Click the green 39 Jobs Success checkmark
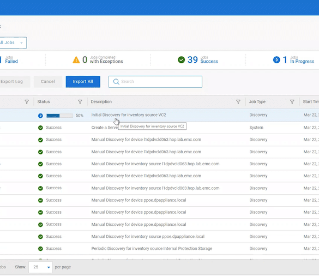 (181, 60)
